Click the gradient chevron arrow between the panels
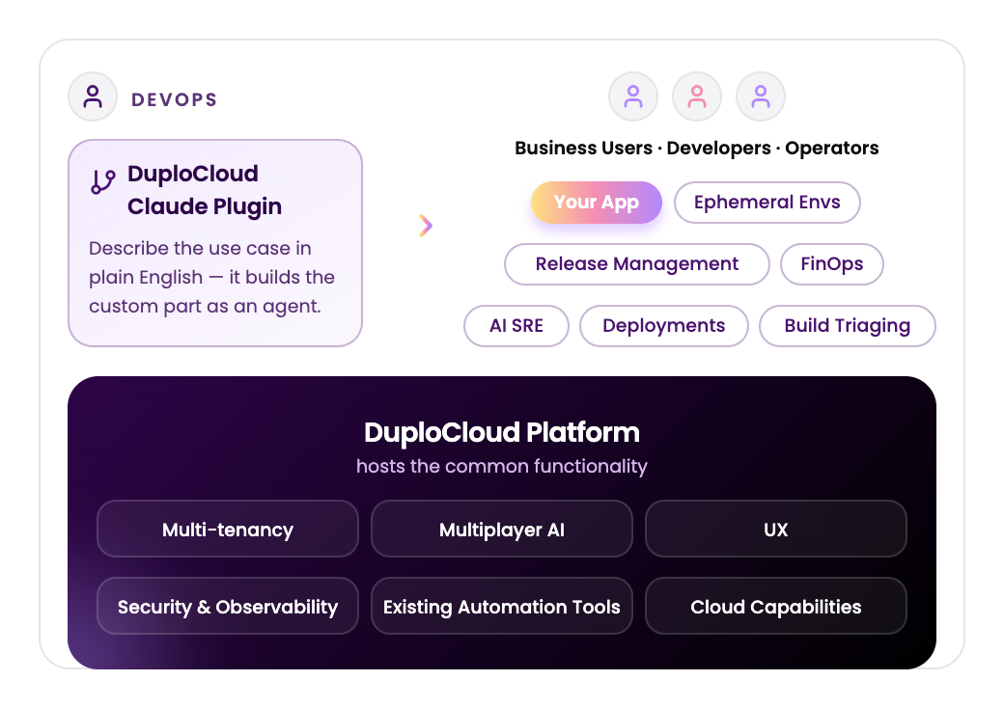The image size is (1004, 708). coord(426,226)
